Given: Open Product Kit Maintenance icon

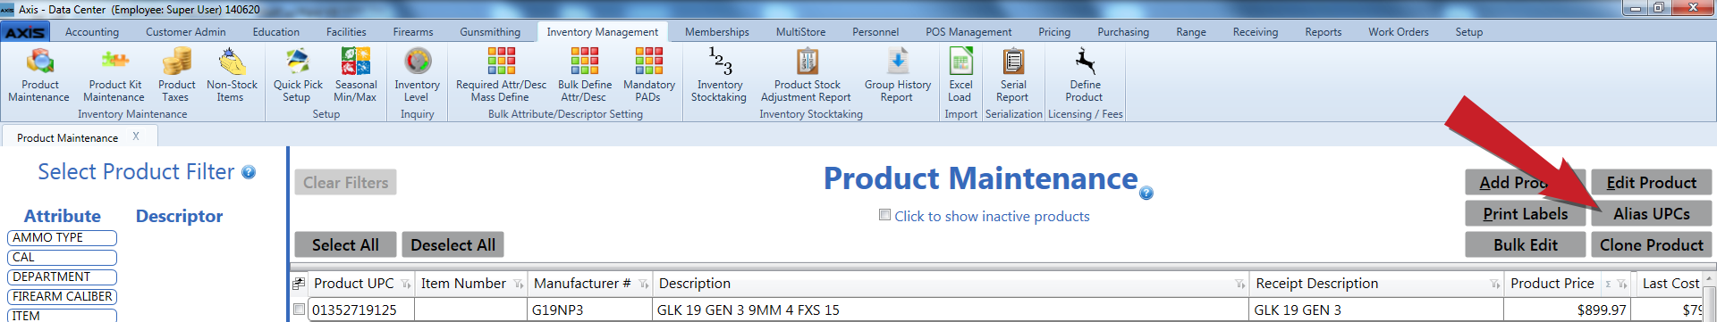Looking at the screenshot, I should [114, 75].
